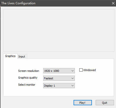This screenshot has width=116, height=108.
Task: Open the Input tab
Action: point(22,57)
